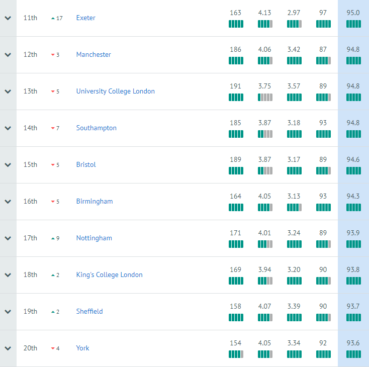Open the Manchester university link
This screenshot has width=369, height=367.
pyautogui.click(x=94, y=55)
